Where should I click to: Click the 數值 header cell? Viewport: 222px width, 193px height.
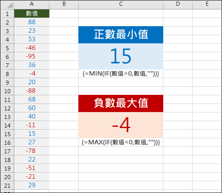(x=32, y=13)
